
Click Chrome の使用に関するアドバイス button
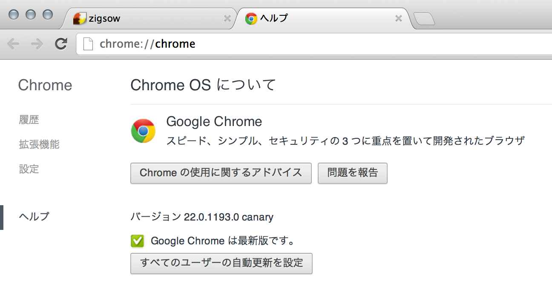pyautogui.click(x=221, y=173)
